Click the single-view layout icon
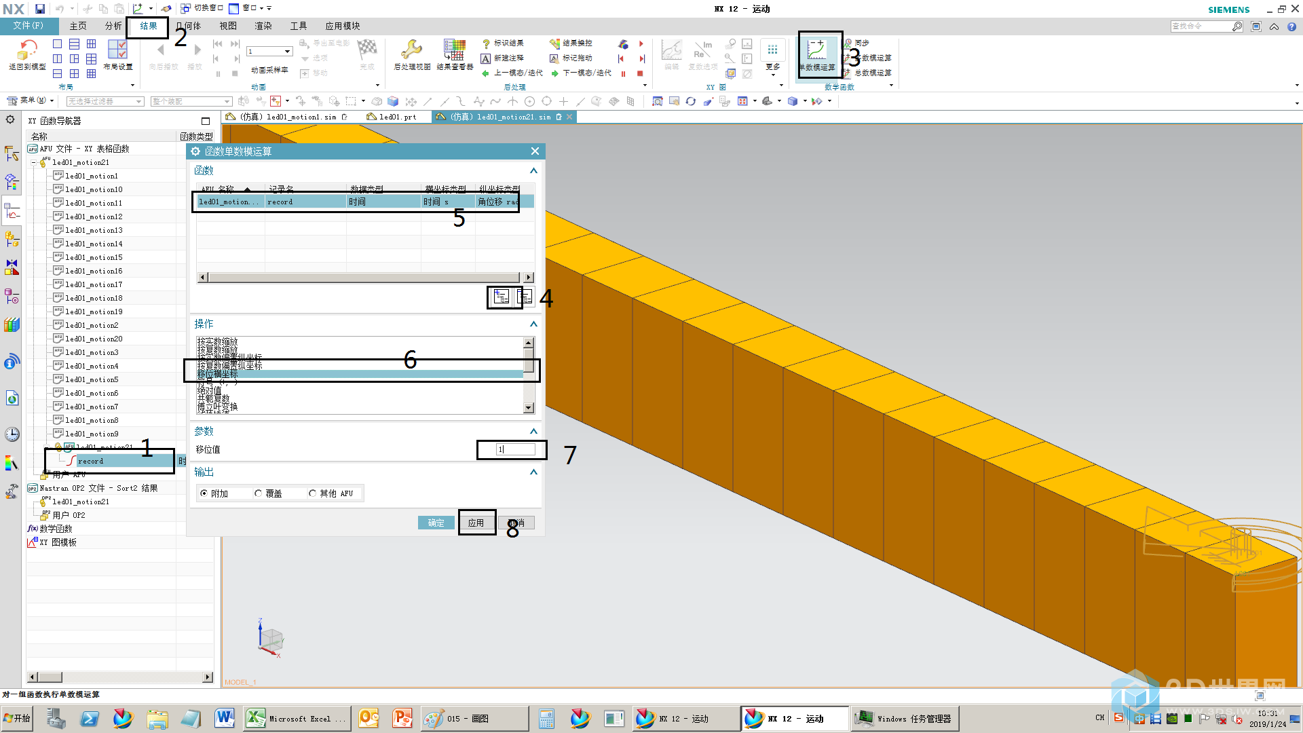 point(58,44)
